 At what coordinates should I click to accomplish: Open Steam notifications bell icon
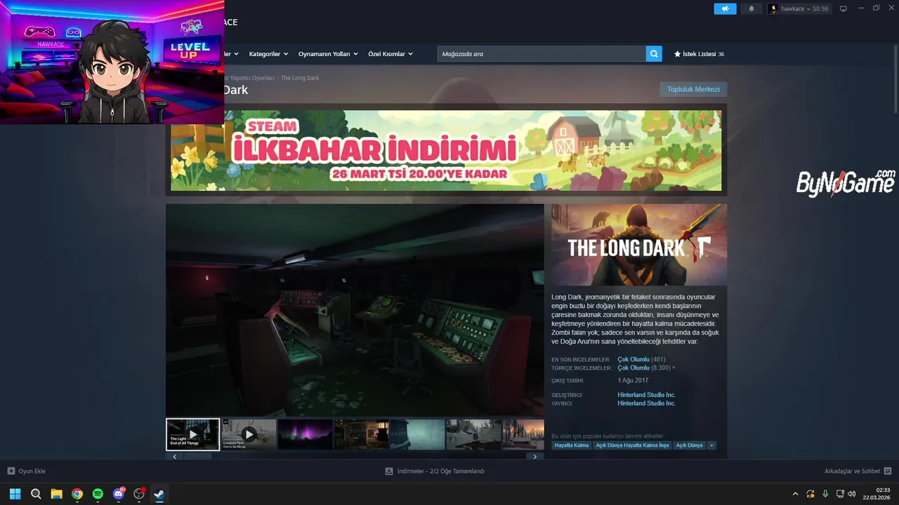tap(751, 8)
